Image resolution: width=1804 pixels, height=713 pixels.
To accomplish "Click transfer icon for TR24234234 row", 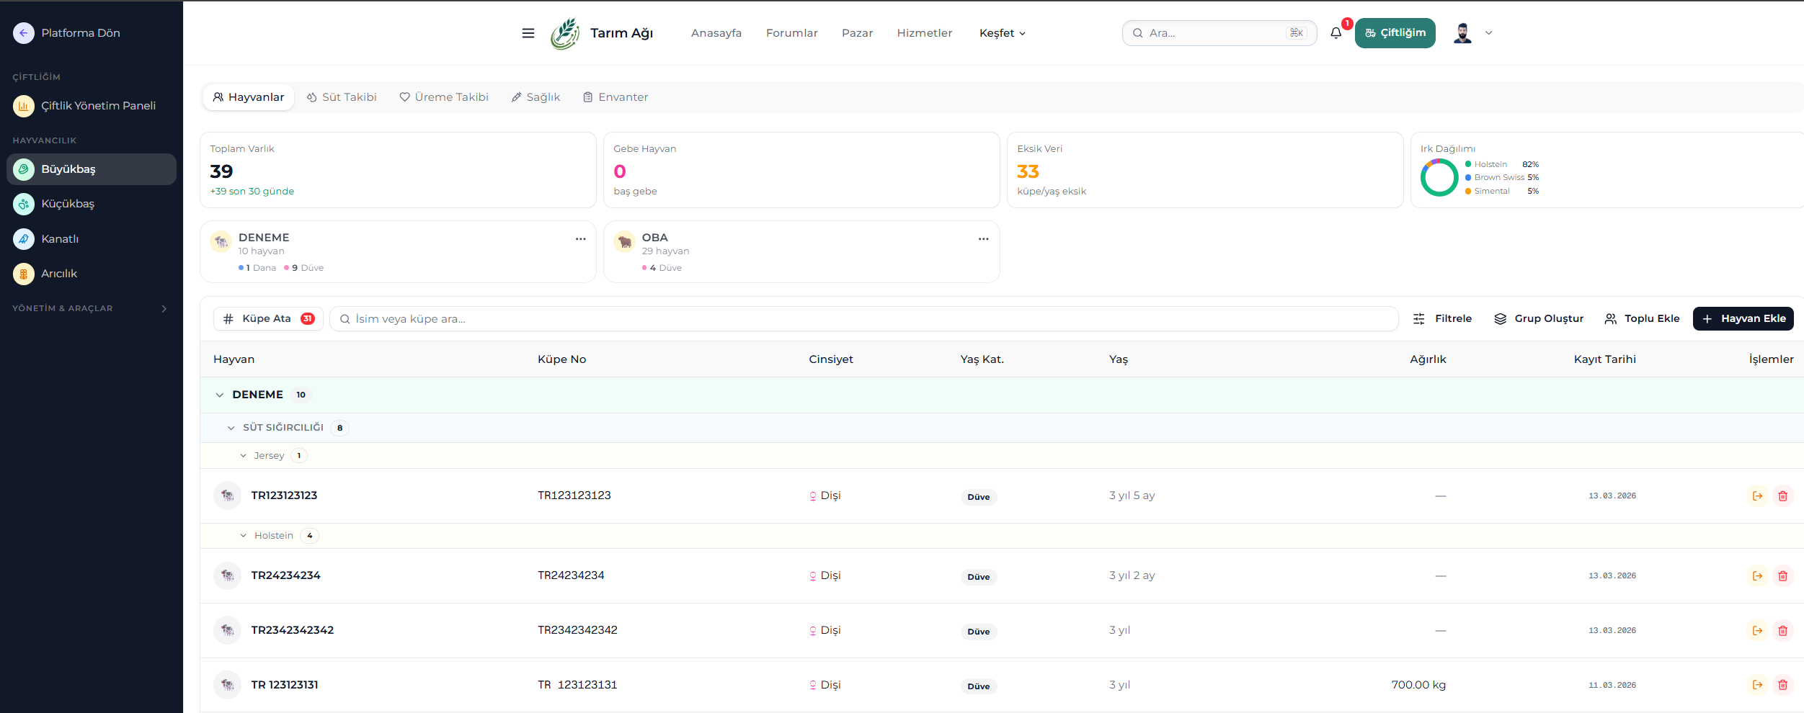I will tap(1757, 576).
